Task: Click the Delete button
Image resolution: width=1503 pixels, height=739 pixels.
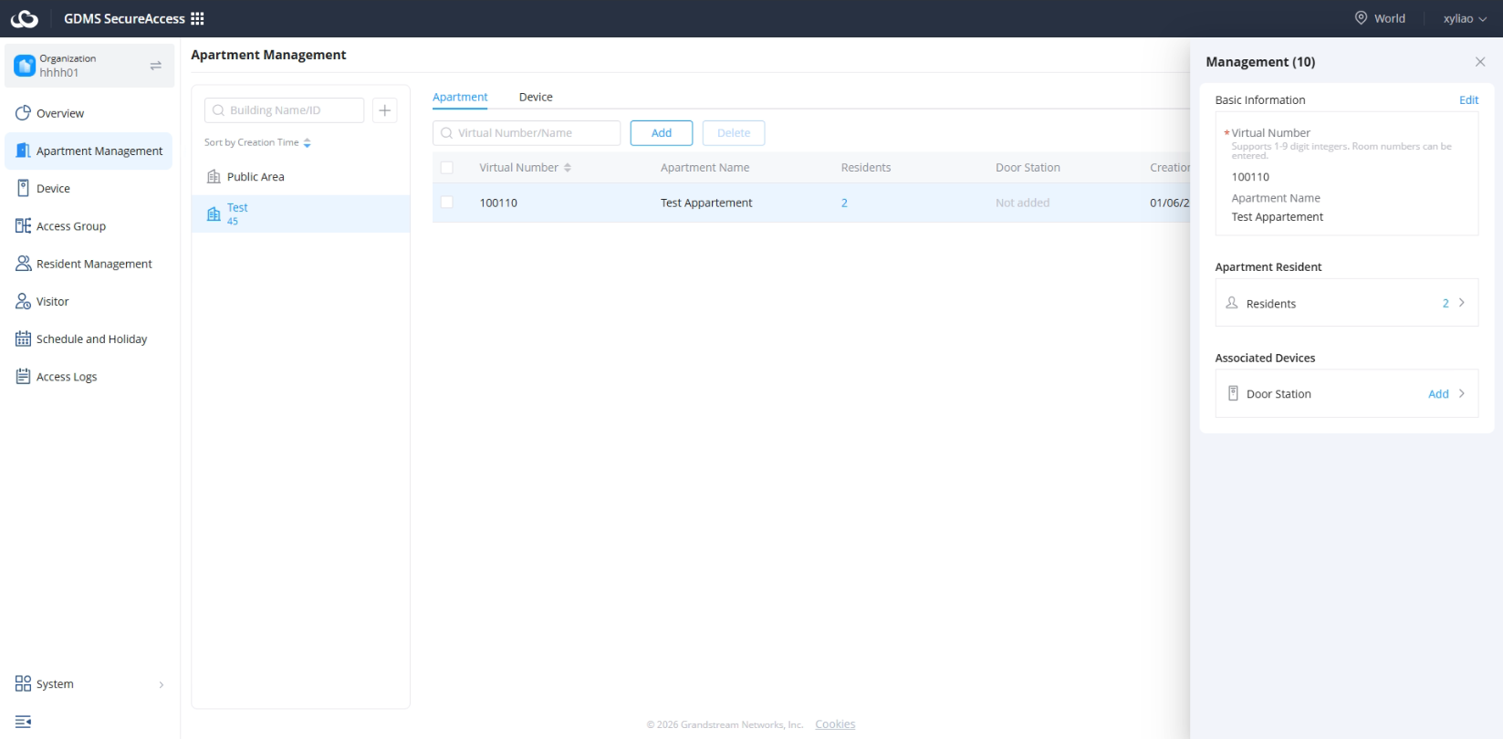Action: pyautogui.click(x=734, y=133)
